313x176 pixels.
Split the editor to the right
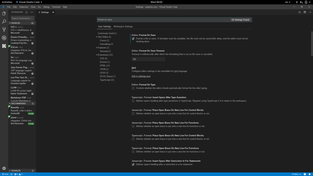click(305, 12)
